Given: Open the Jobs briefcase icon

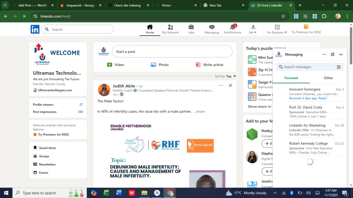Looking at the screenshot, I should 191,27.
